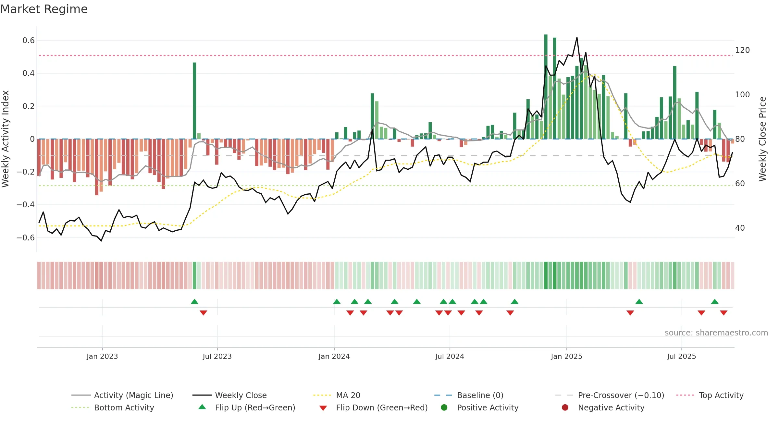
Task: Click the black Weekly Close line sample in the legend
Action: pos(202,395)
